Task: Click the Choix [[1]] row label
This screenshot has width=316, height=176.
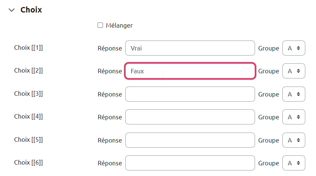Action: pos(28,47)
